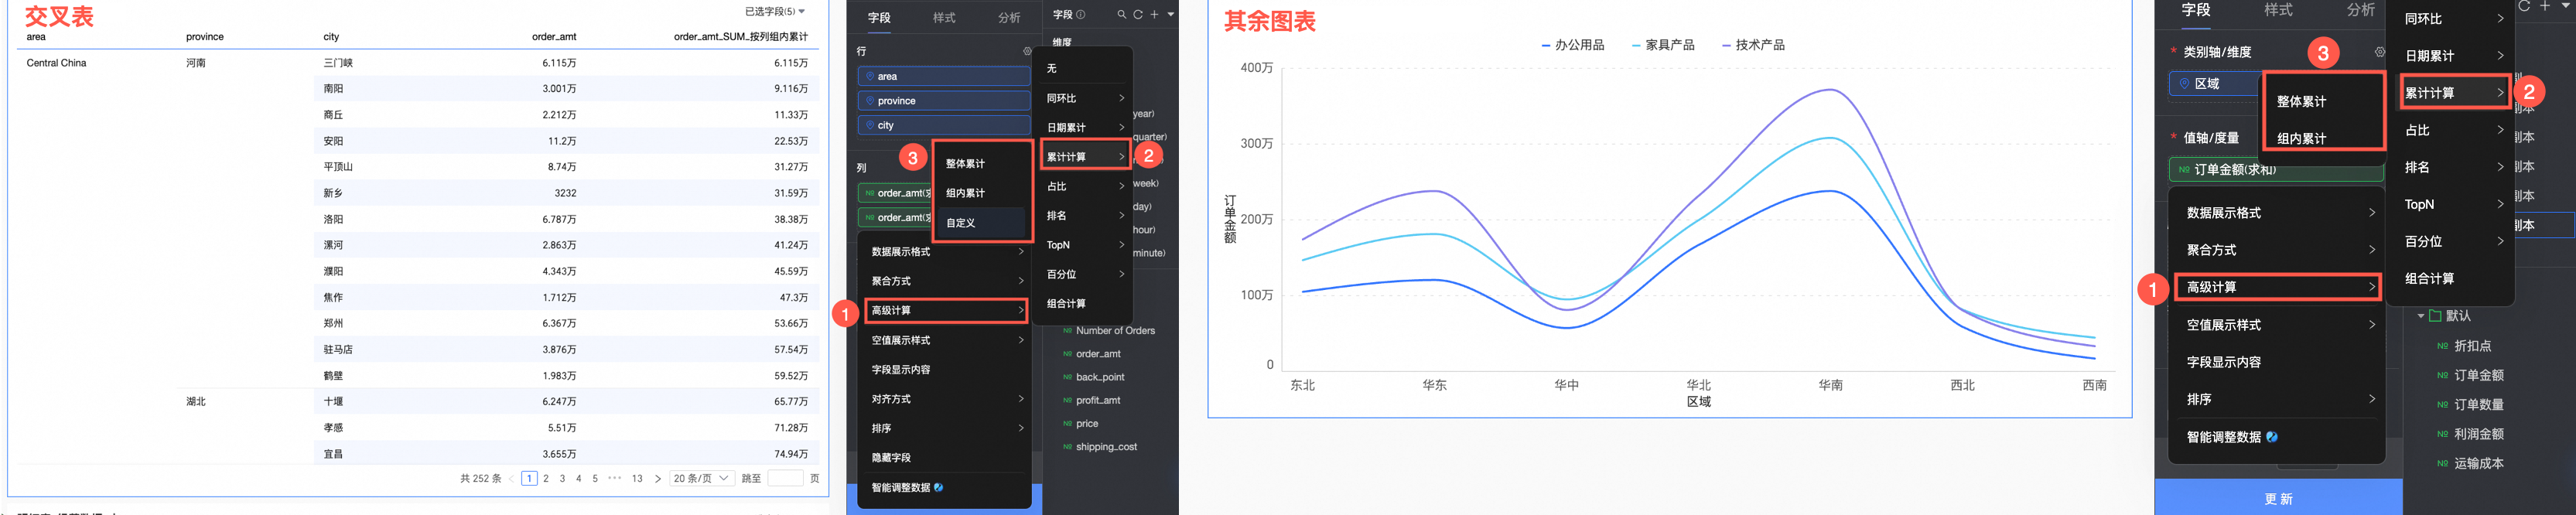The height and width of the screenshot is (515, 2576).
Task: Open the 20条/页 page size dropdown
Action: pos(702,478)
